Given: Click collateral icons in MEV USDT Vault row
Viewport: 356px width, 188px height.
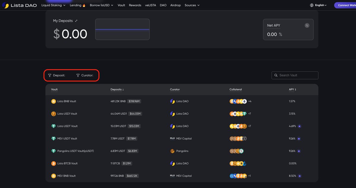Looking at the screenshot, I should [x=238, y=139].
